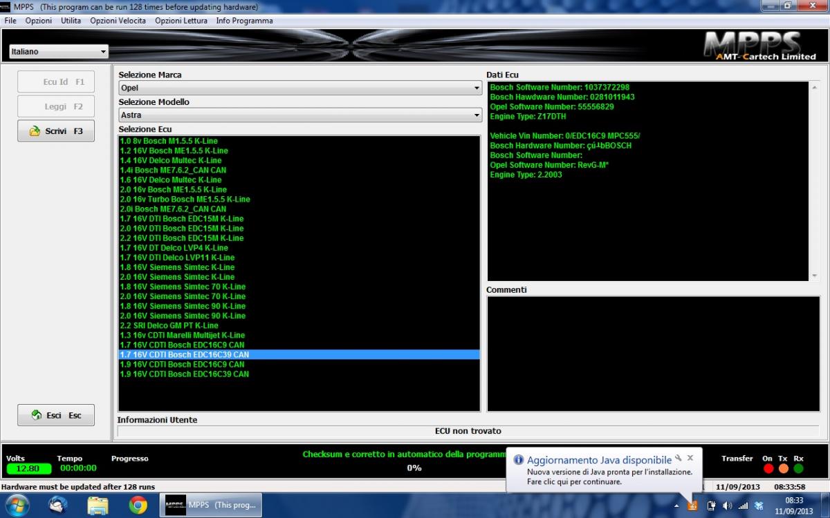The width and height of the screenshot is (830, 518).
Task: Click the 0% progress indicator
Action: (414, 468)
